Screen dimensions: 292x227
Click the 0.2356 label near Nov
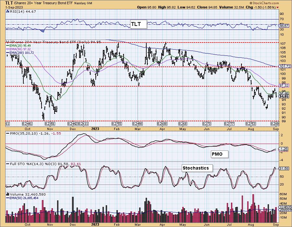[x=50, y=124]
